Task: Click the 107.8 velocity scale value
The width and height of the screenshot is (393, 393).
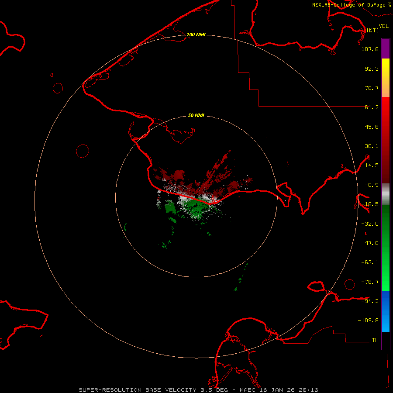Action: tap(370, 49)
